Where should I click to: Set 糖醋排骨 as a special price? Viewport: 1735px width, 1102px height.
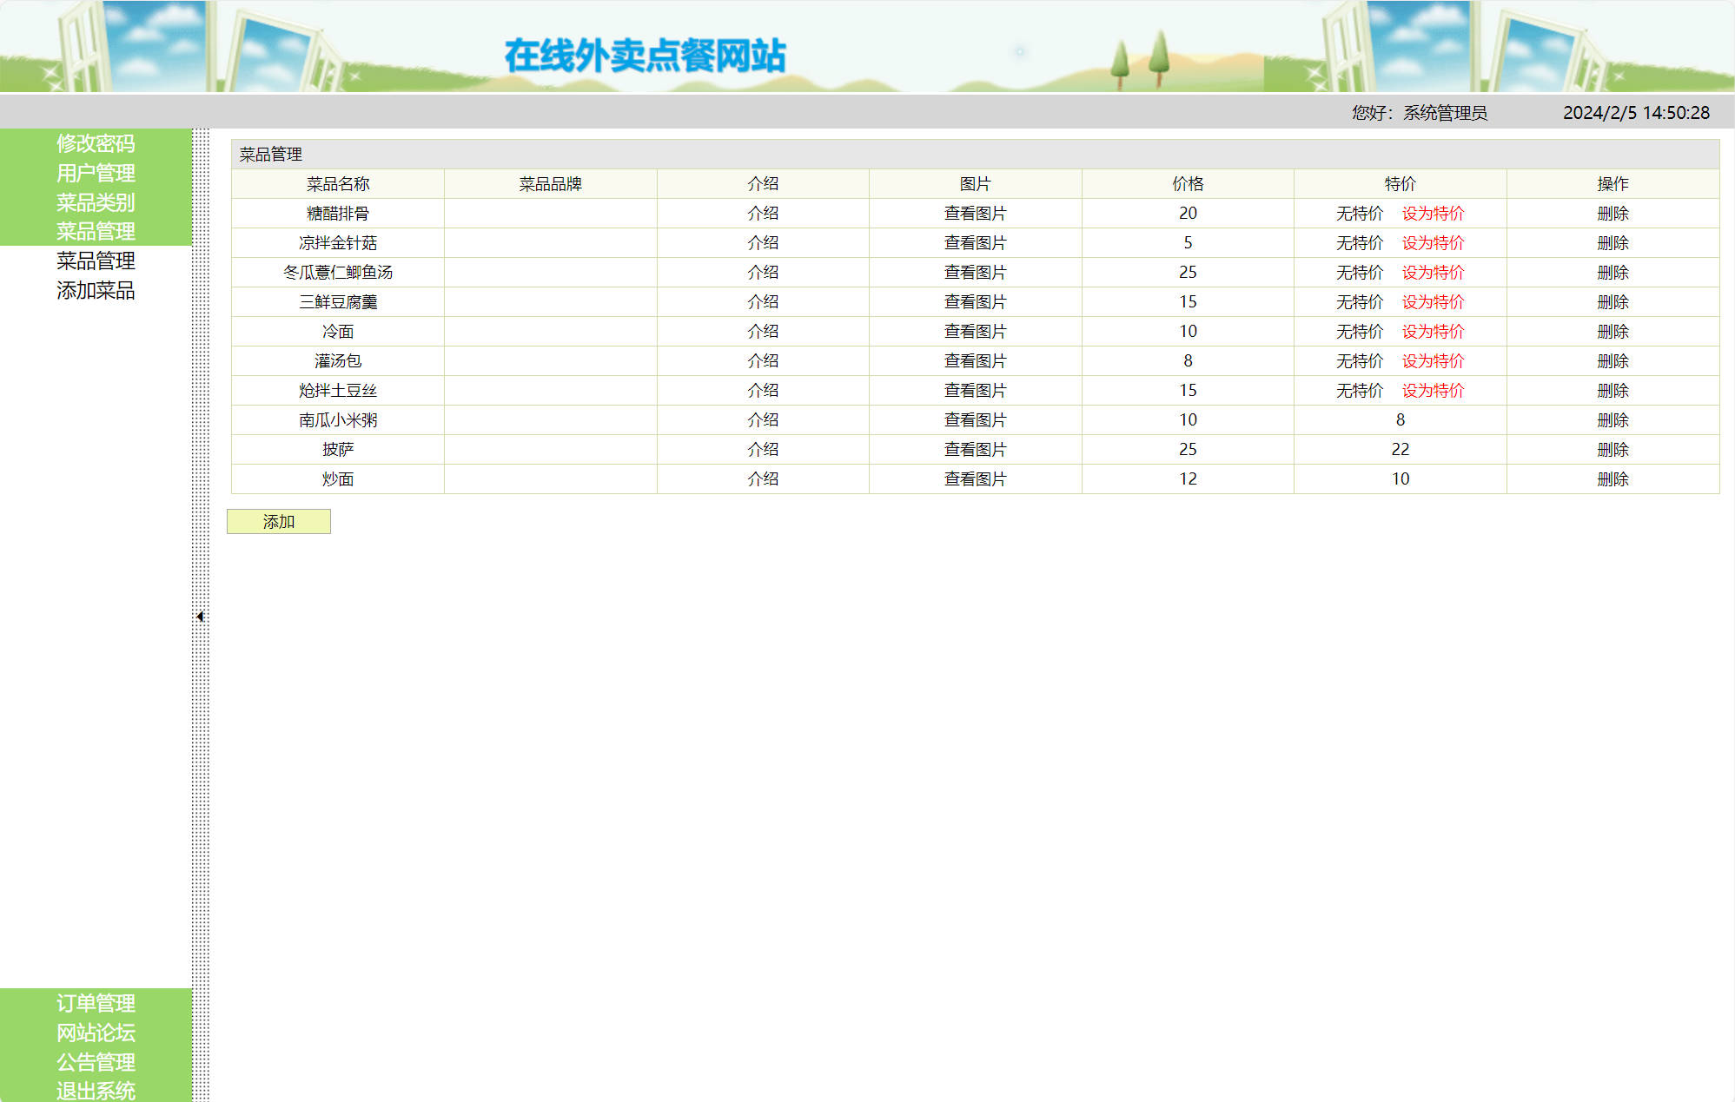1433,214
